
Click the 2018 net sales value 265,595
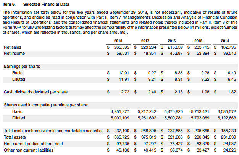coord(122,47)
